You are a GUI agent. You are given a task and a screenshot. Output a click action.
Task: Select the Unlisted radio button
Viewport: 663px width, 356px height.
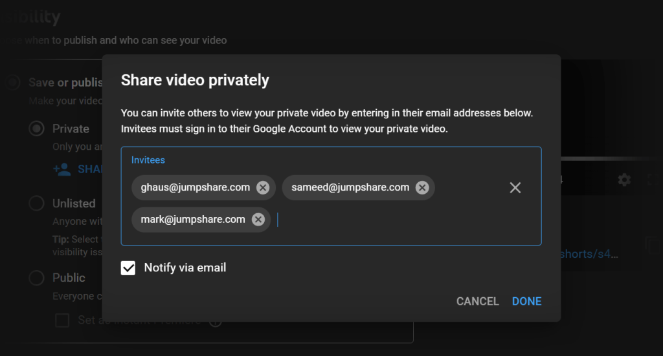(37, 204)
